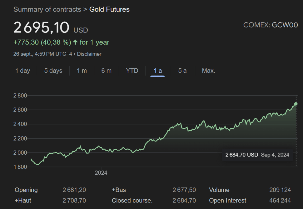Click the +775,30 (40,38 %) change text

pos(42,43)
